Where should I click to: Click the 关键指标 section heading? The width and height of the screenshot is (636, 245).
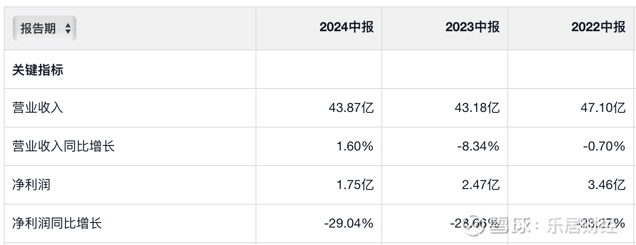point(38,70)
